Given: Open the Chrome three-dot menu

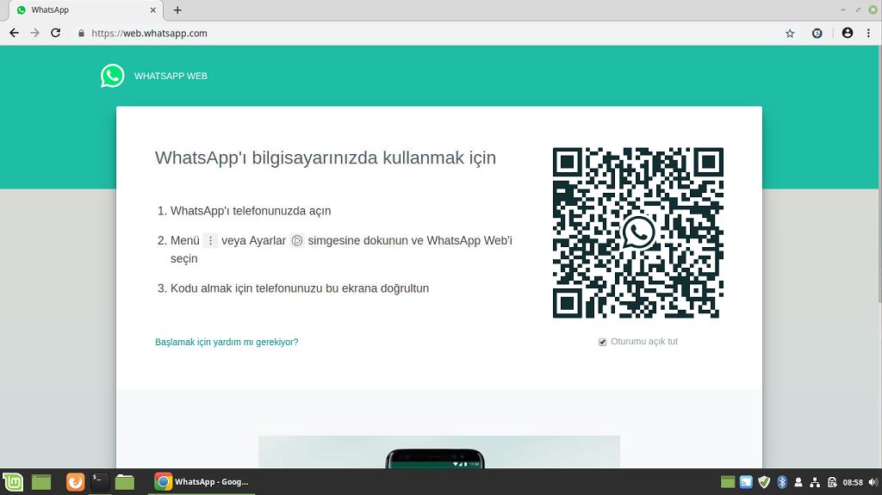Looking at the screenshot, I should tap(868, 34).
